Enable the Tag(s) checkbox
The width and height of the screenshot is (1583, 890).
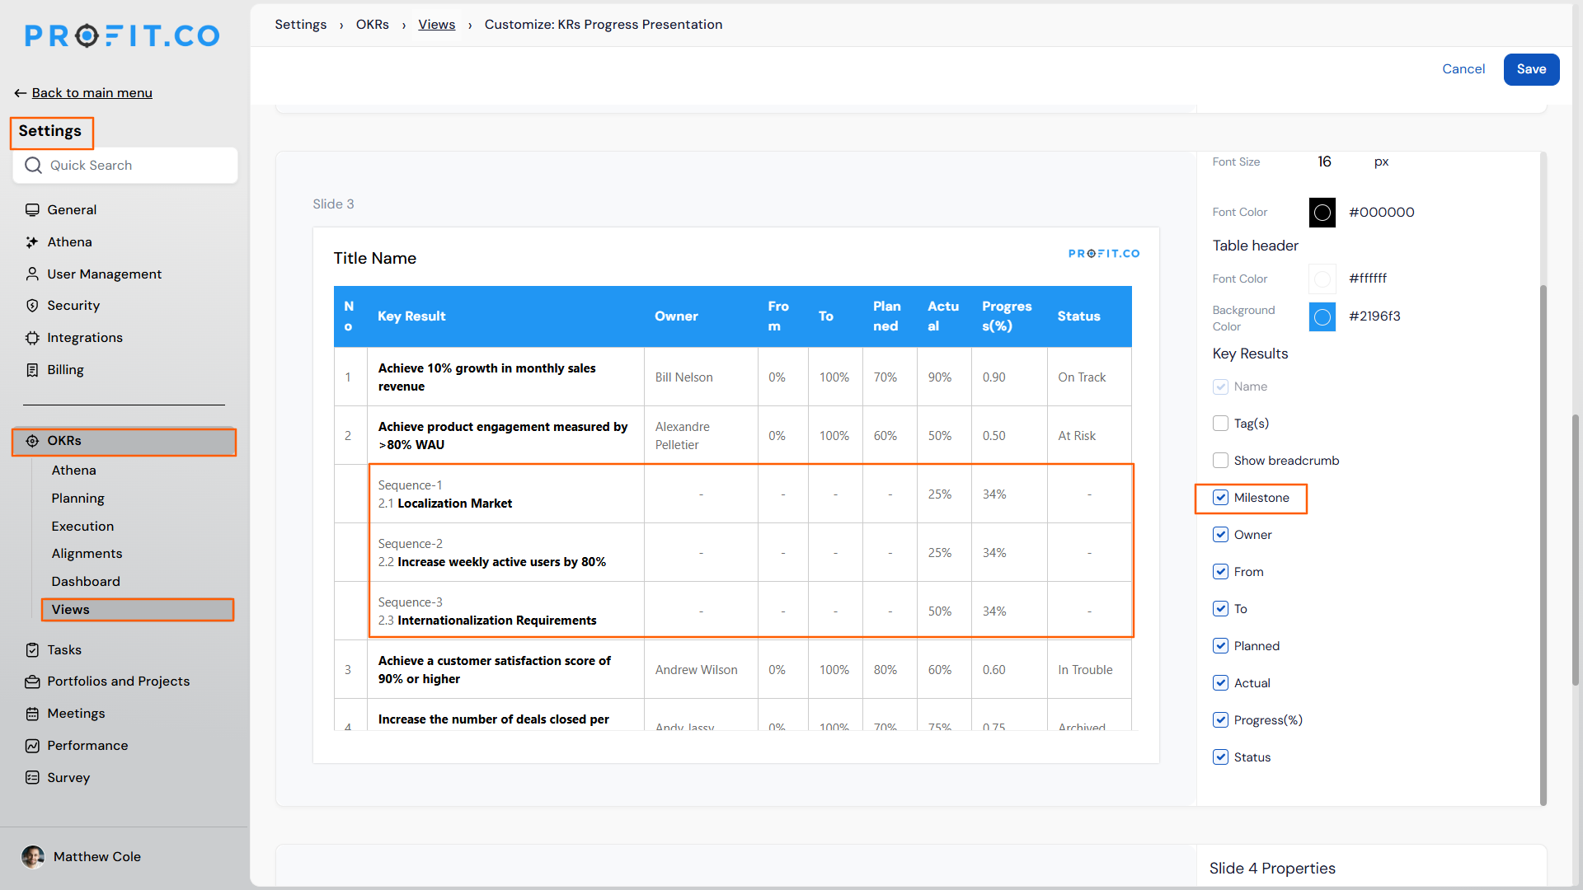coord(1220,424)
